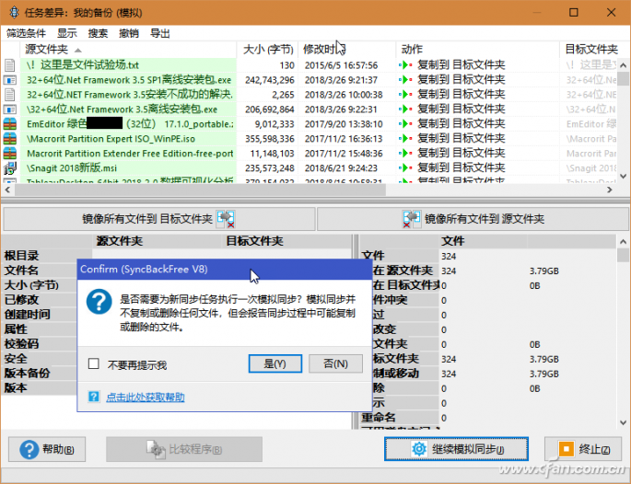Click the archive icon of the Macrorit Partition Expert row
This screenshot has width=631, height=484.
pos(9,139)
